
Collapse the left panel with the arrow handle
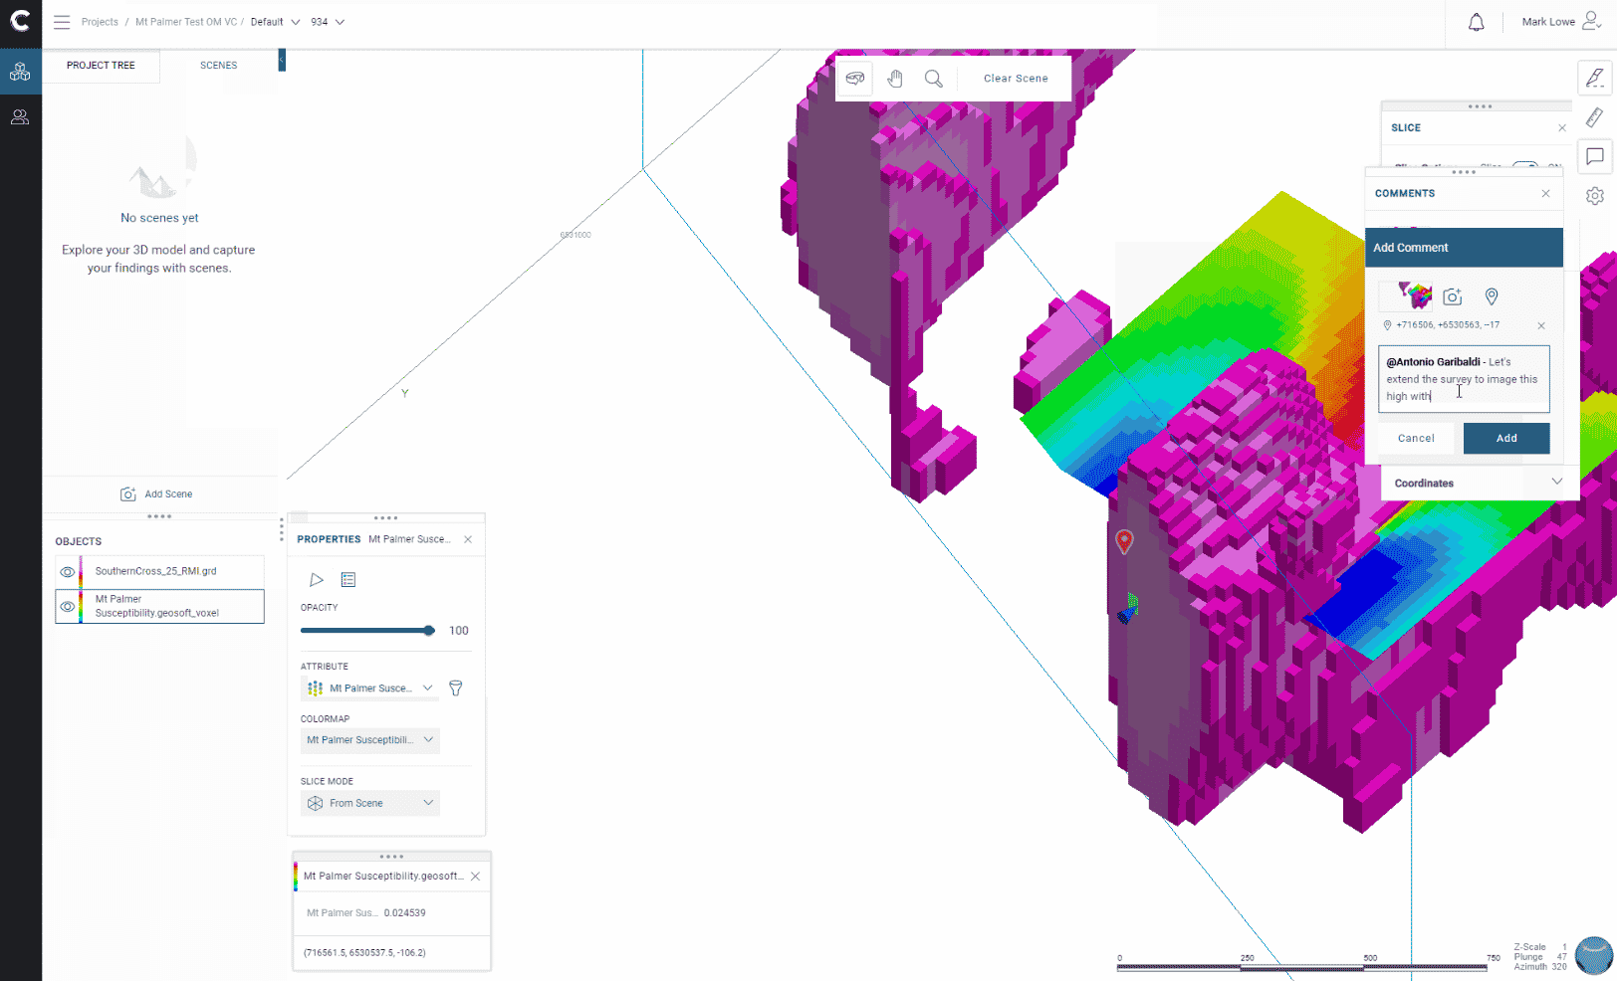[282, 61]
